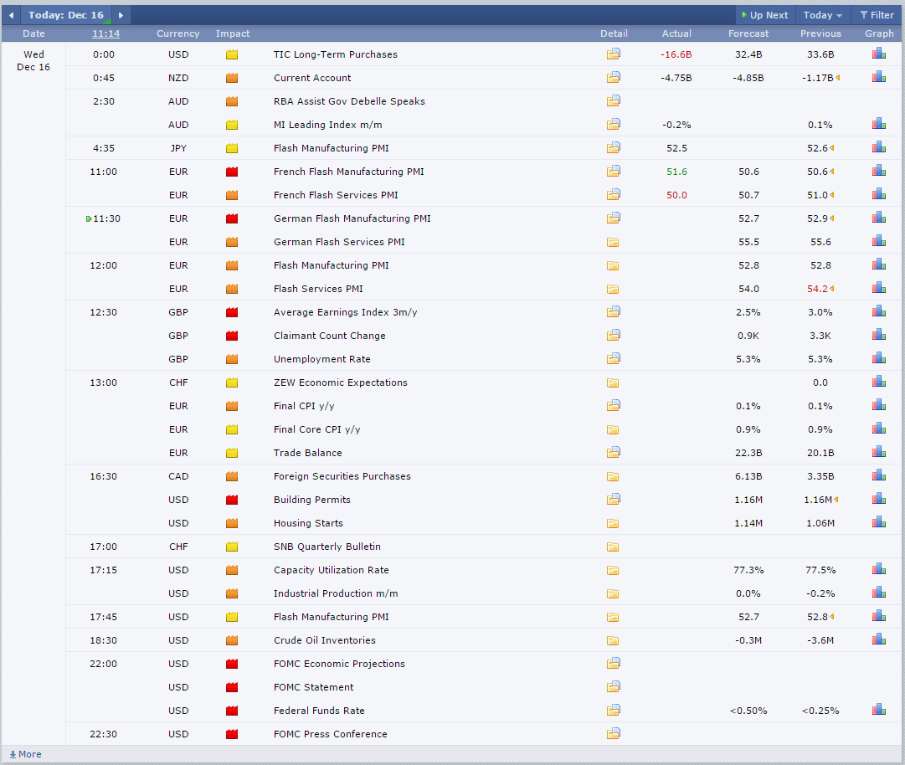Viewport: 905px width, 765px height.
Task: View graph for EUR Flash Services PMI
Action: (878, 288)
